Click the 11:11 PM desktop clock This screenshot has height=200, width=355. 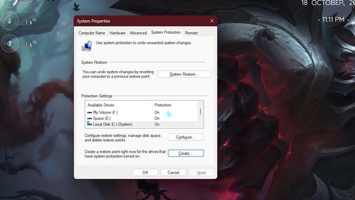click(x=333, y=20)
